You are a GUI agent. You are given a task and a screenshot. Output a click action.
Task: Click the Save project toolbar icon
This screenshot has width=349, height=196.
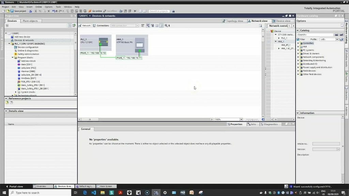18,11
